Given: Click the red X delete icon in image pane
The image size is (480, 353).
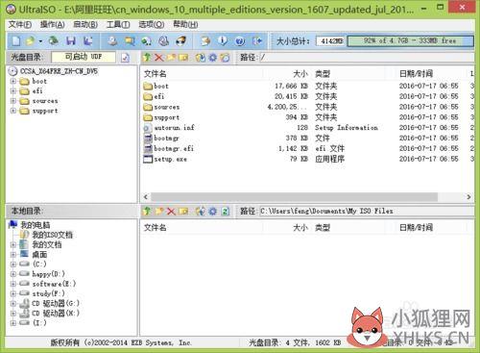Looking at the screenshot, I should pyautogui.click(x=158, y=58).
